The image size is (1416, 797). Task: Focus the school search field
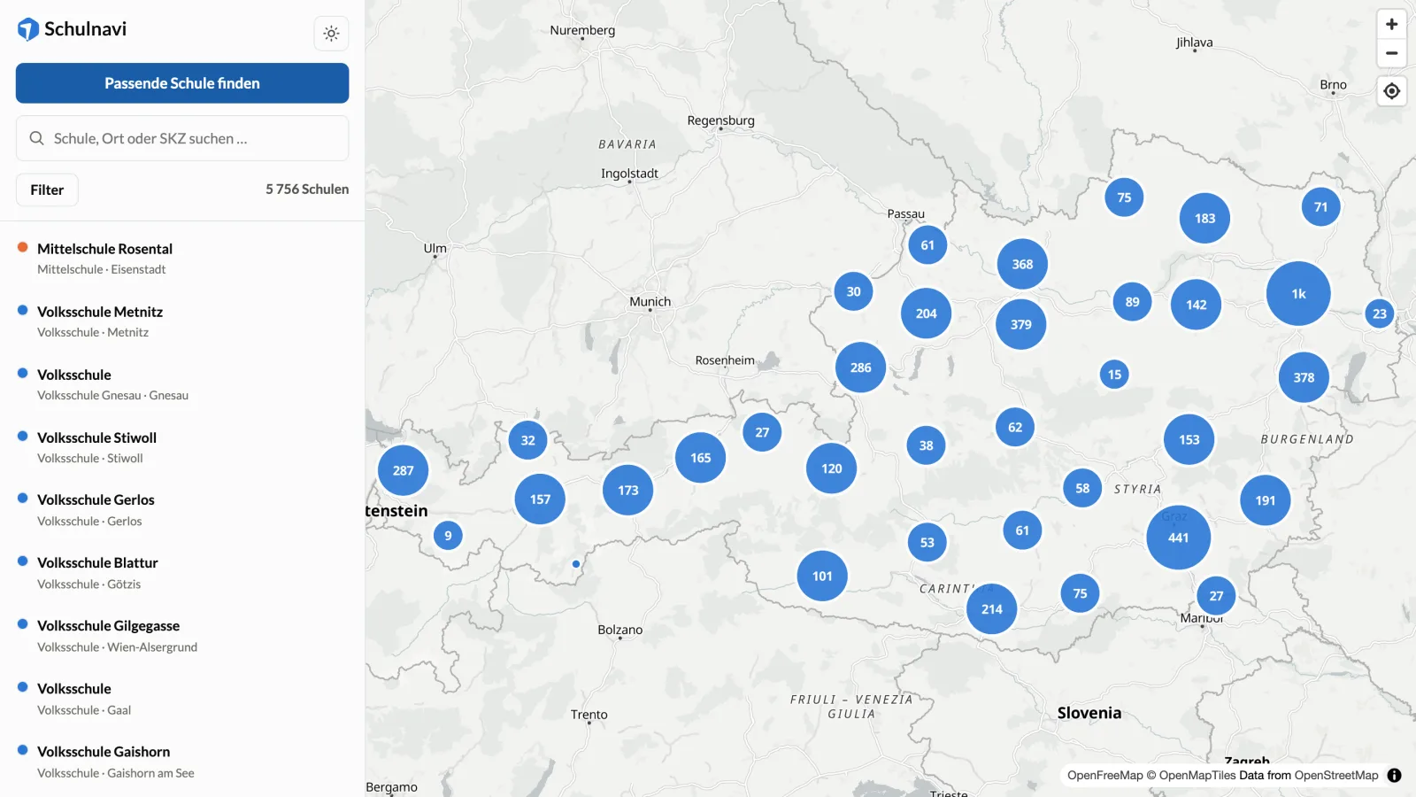click(x=182, y=138)
